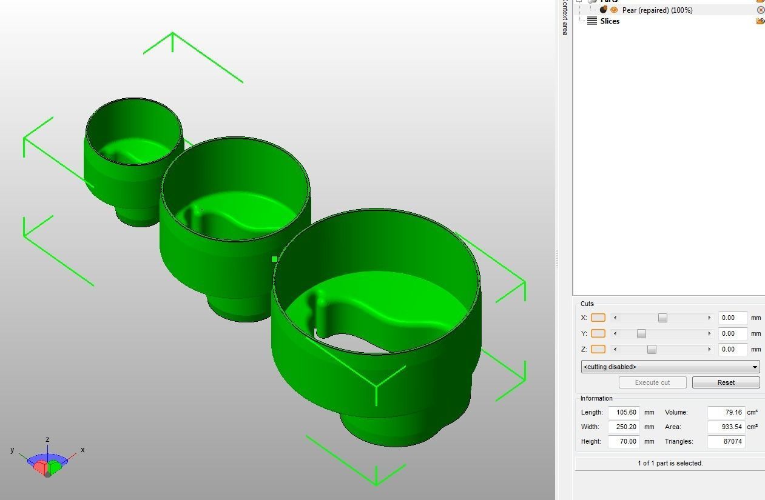
Task: Click the panel splitter grip handle
Action: pyautogui.click(x=557, y=259)
